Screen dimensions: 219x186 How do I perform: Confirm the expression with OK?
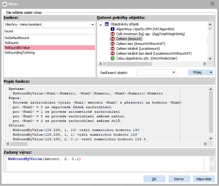(154, 179)
